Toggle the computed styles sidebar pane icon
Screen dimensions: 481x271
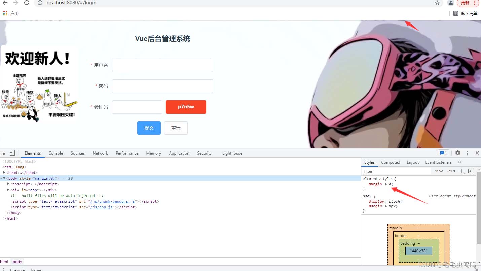(471, 171)
